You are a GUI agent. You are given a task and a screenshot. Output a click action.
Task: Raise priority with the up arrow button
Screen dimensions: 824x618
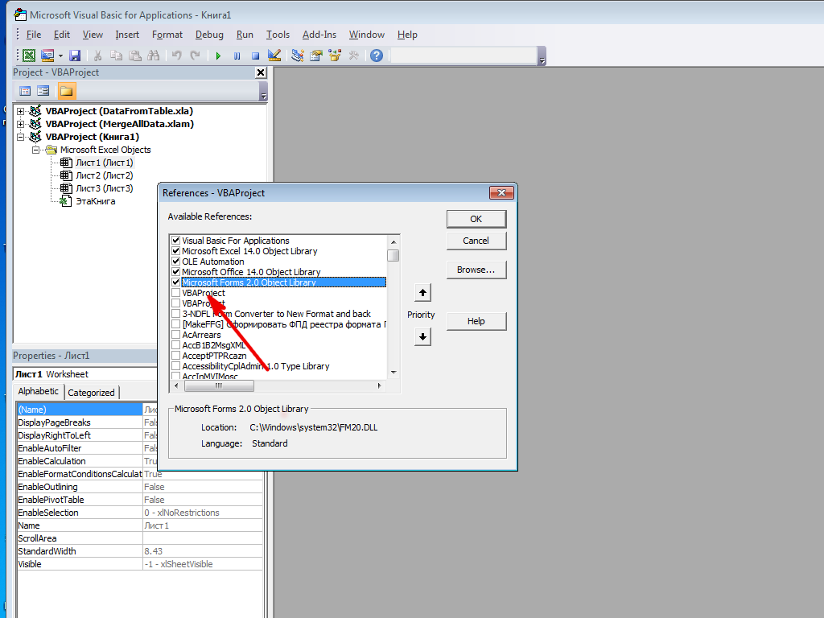pyautogui.click(x=422, y=293)
